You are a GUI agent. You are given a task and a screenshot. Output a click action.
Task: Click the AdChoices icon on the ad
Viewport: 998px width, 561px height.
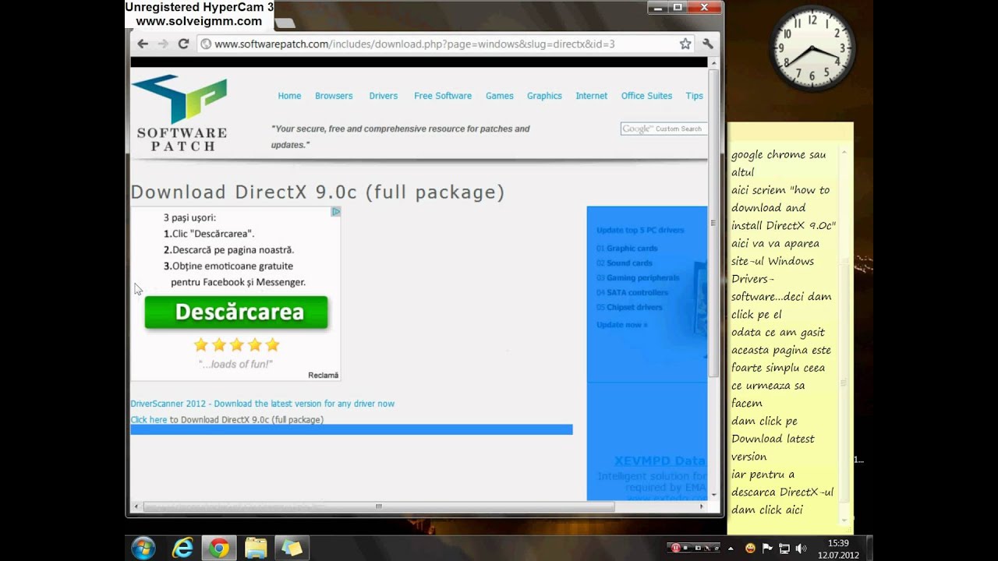pyautogui.click(x=335, y=212)
